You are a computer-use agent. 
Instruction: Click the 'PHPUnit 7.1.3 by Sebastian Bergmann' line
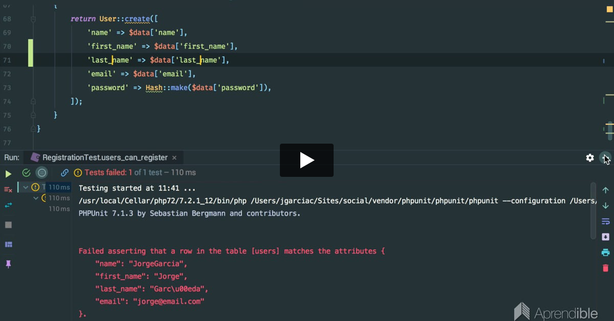[189, 213]
